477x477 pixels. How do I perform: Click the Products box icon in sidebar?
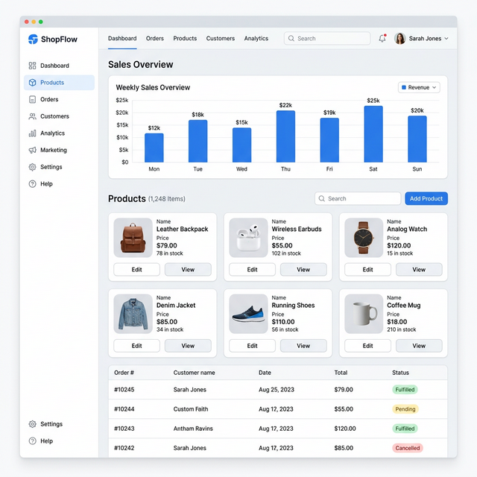pos(32,83)
